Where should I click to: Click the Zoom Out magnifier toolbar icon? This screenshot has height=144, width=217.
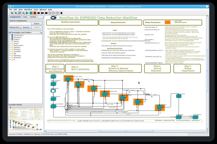click(23, 13)
